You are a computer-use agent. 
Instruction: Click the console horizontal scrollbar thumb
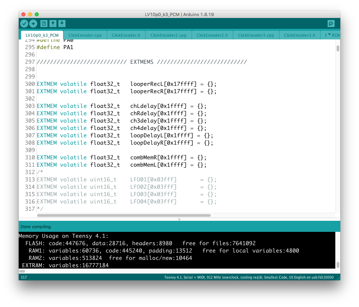(22, 271)
